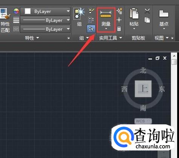179x158 pixels.
Task: Expand the bottom ByLayer linetype dropdown
Action: pyautogui.click(x=45, y=29)
